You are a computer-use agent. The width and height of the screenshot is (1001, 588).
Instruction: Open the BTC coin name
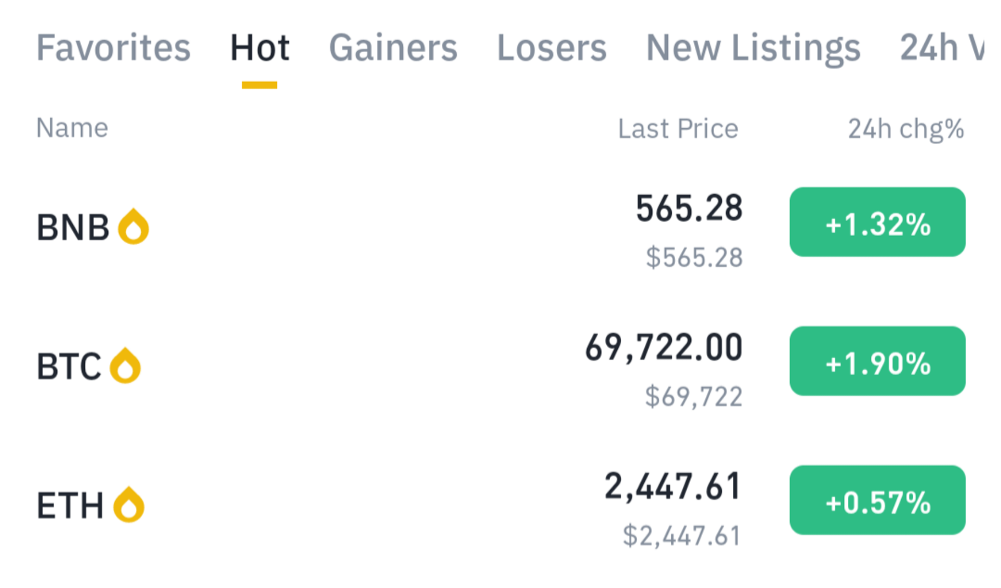[x=69, y=367]
